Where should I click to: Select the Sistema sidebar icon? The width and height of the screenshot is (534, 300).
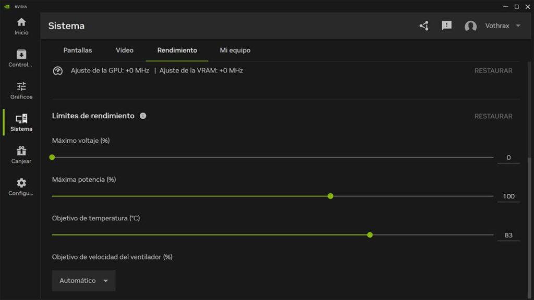tap(21, 119)
